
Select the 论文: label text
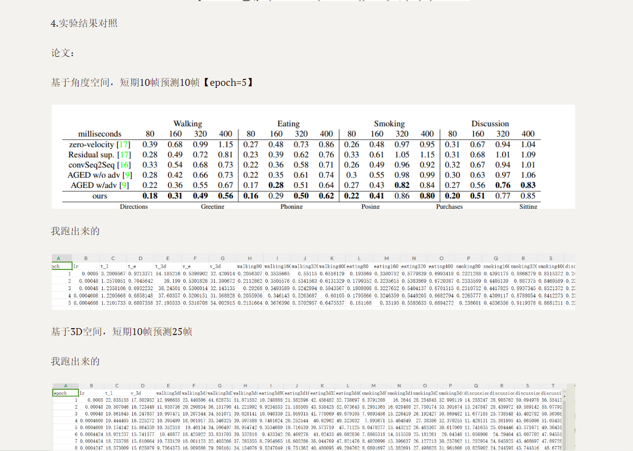[63, 53]
